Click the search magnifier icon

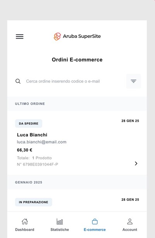click(x=18, y=81)
